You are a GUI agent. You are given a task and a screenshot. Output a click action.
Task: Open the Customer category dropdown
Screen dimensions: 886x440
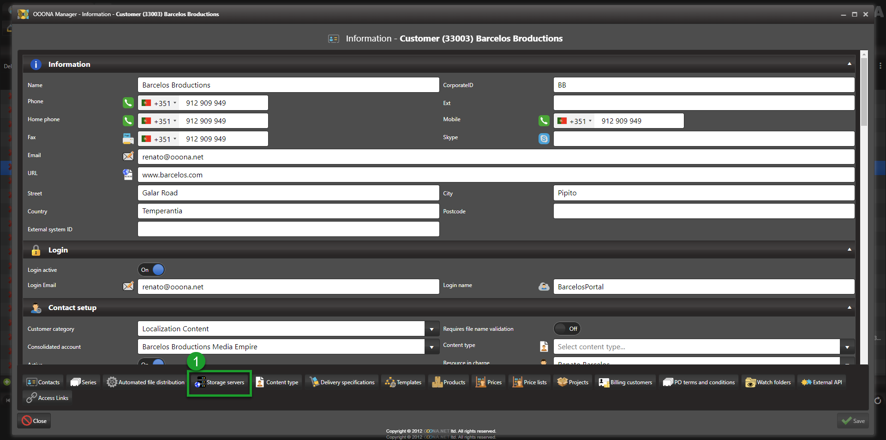coord(431,329)
